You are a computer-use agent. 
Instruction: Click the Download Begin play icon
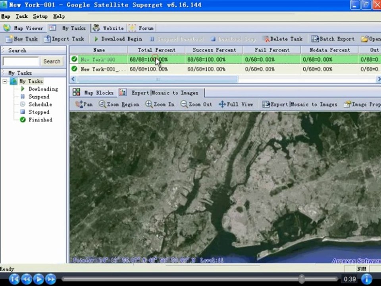point(96,39)
